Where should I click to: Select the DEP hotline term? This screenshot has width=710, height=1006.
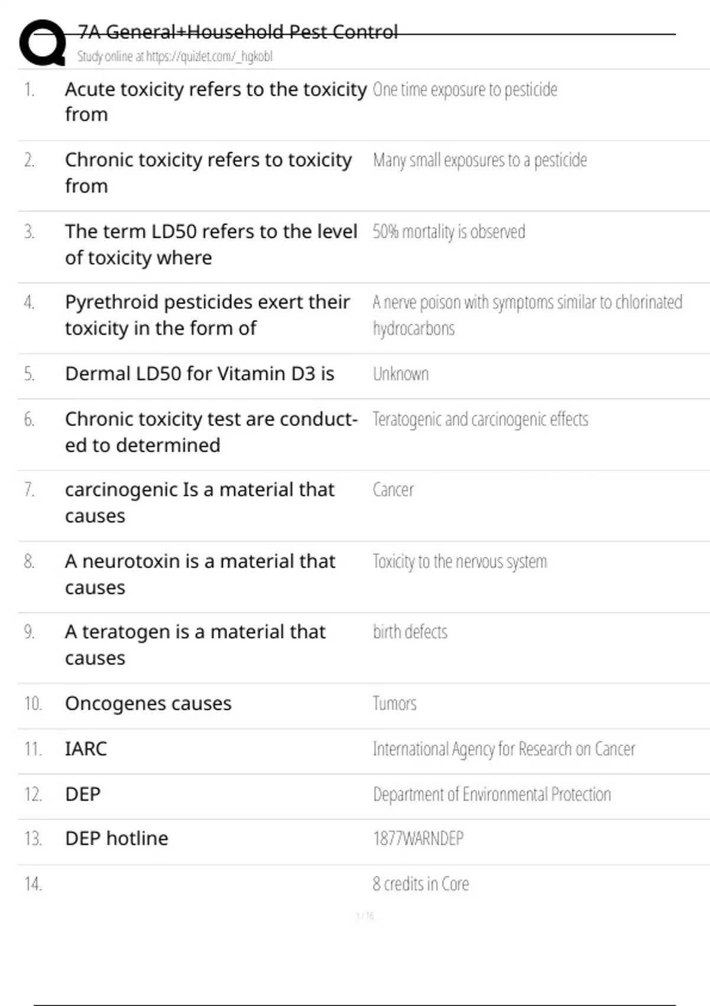117,839
